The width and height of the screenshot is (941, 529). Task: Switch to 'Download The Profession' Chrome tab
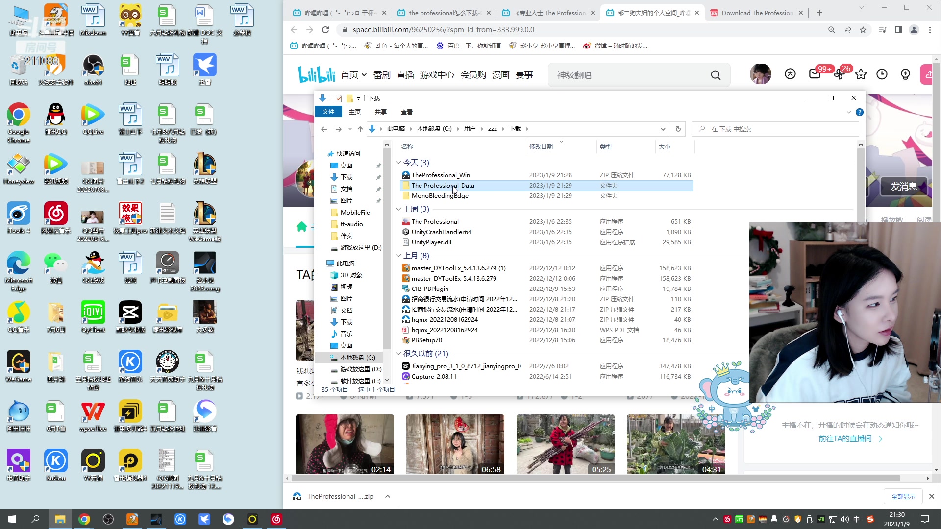pos(756,13)
